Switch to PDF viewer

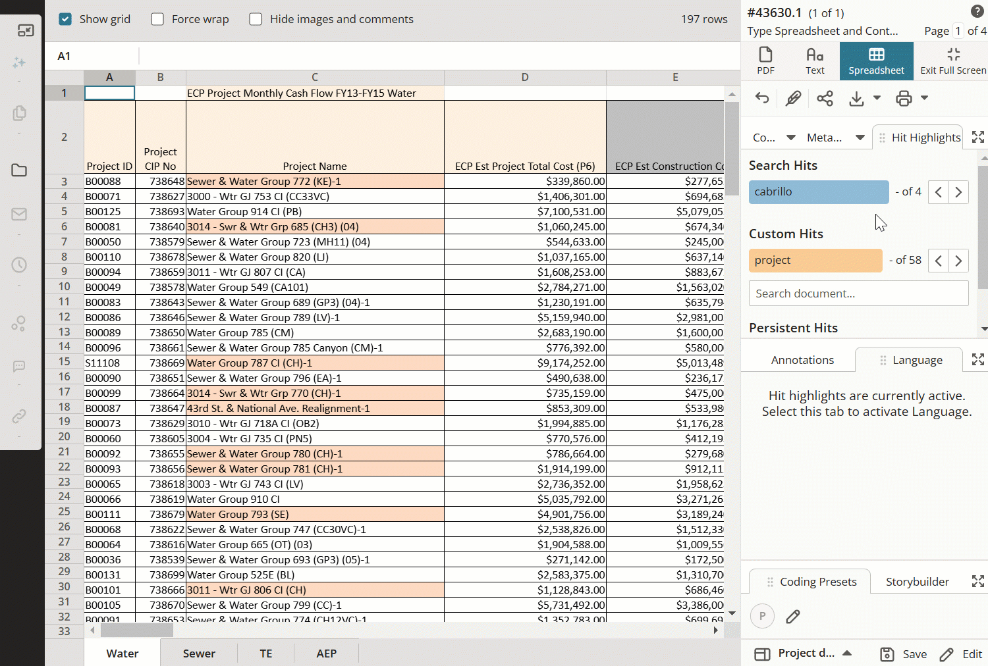click(765, 61)
